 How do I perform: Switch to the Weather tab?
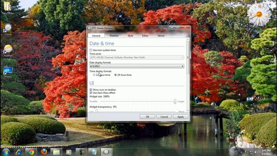[114, 36]
